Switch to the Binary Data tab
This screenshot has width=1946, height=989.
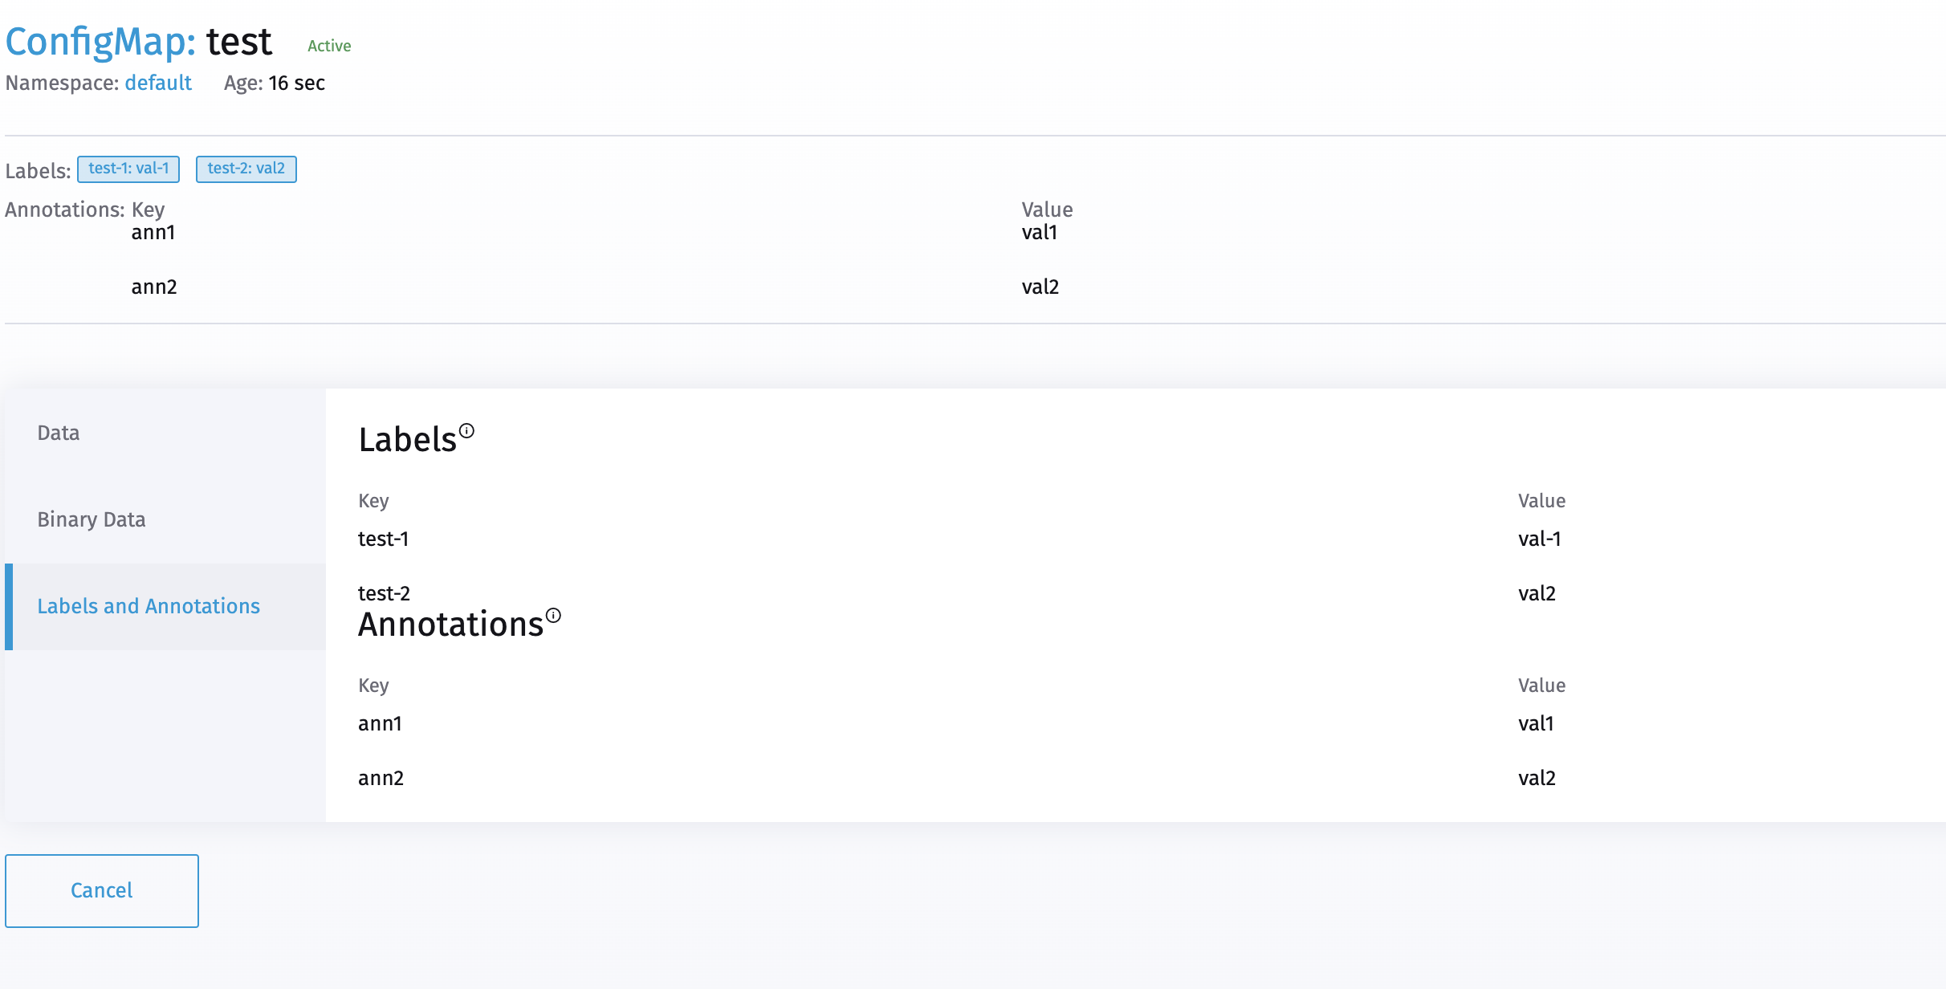click(91, 519)
